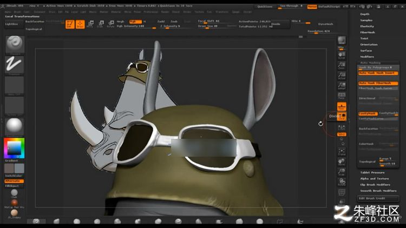Expand the Tablet Pressure section
Viewport: 406px width, 228px height.
(372, 172)
